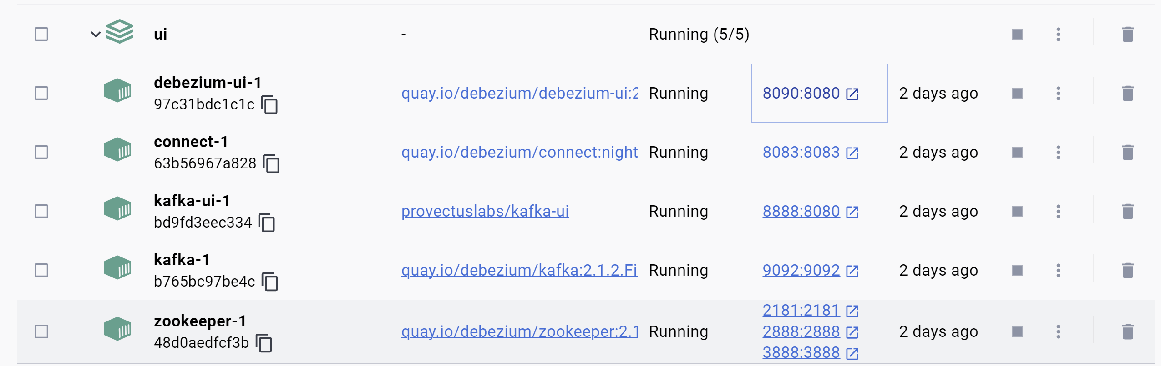The image size is (1161, 366).
Task: Copy the debezium-ui-1 container ID
Action: pyautogui.click(x=269, y=105)
